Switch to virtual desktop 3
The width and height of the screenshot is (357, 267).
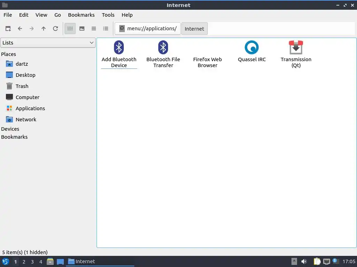coord(32,262)
